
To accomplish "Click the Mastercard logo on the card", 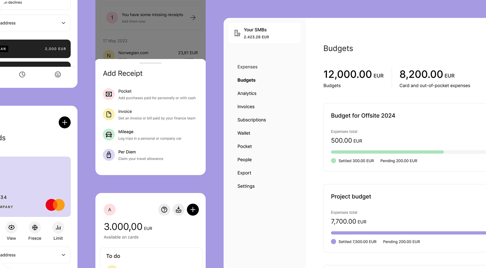I will point(55,205).
